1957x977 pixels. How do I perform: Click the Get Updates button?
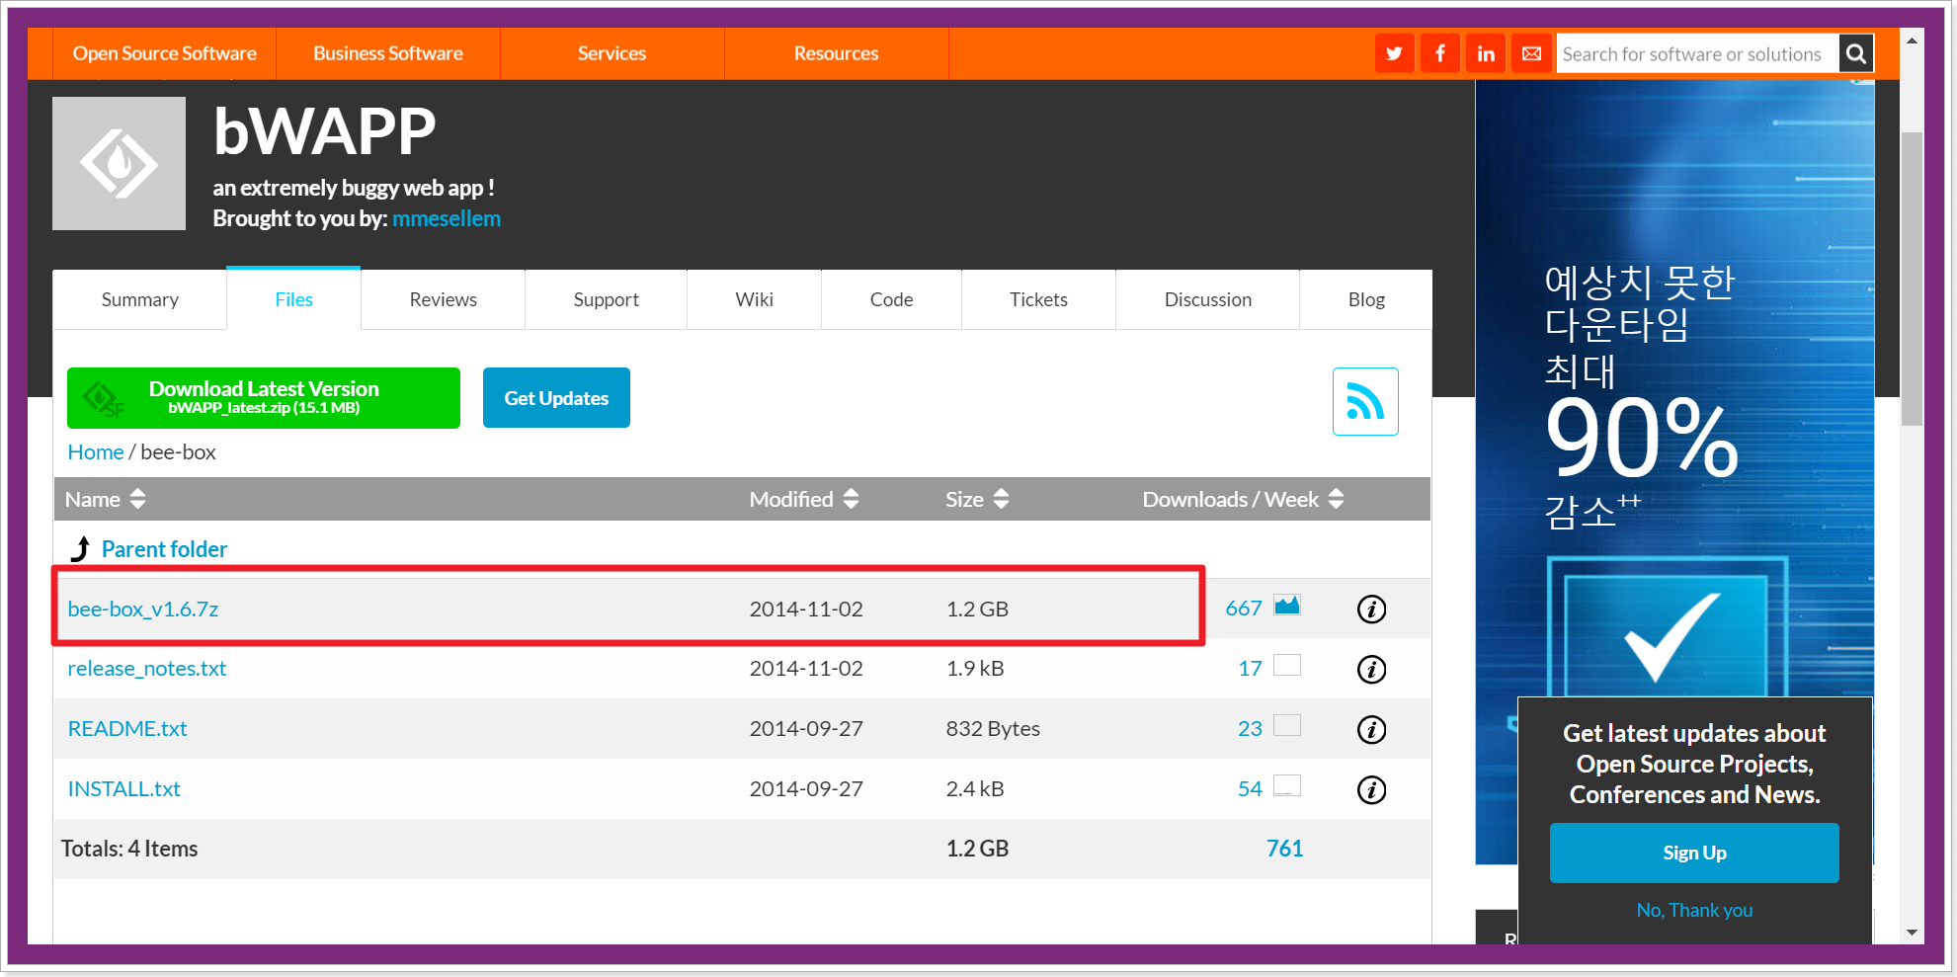556,398
